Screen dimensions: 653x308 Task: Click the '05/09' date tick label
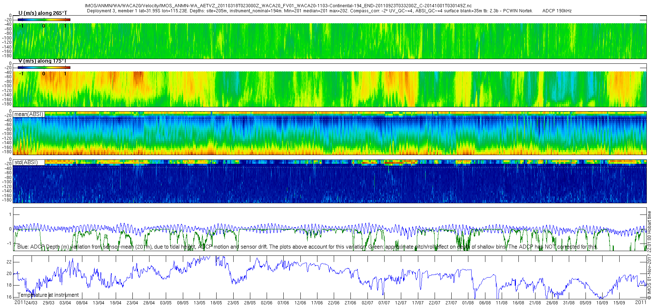586,303
